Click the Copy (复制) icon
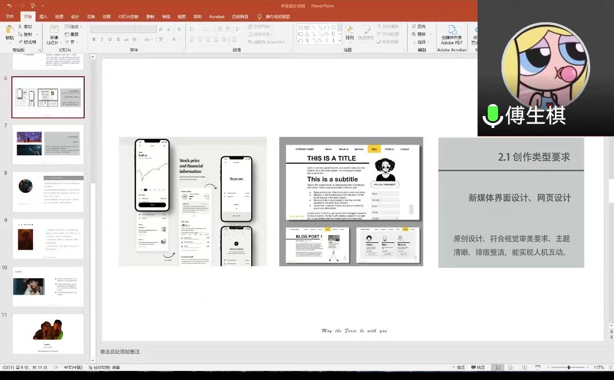The height and width of the screenshot is (380, 614). click(21, 34)
